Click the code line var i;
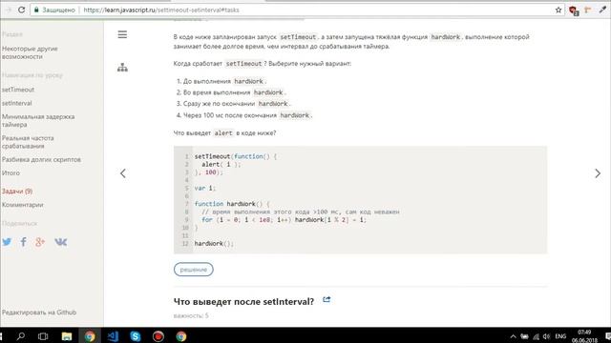The image size is (611, 343). point(205,188)
